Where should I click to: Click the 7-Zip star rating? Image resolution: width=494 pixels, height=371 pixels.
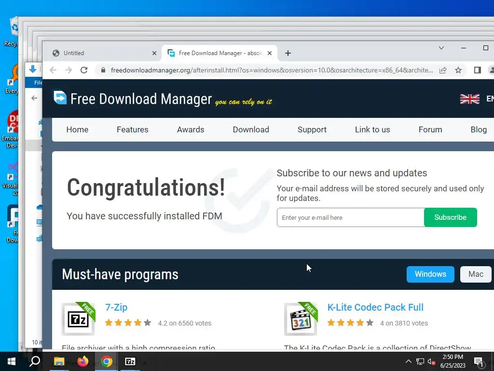click(128, 323)
